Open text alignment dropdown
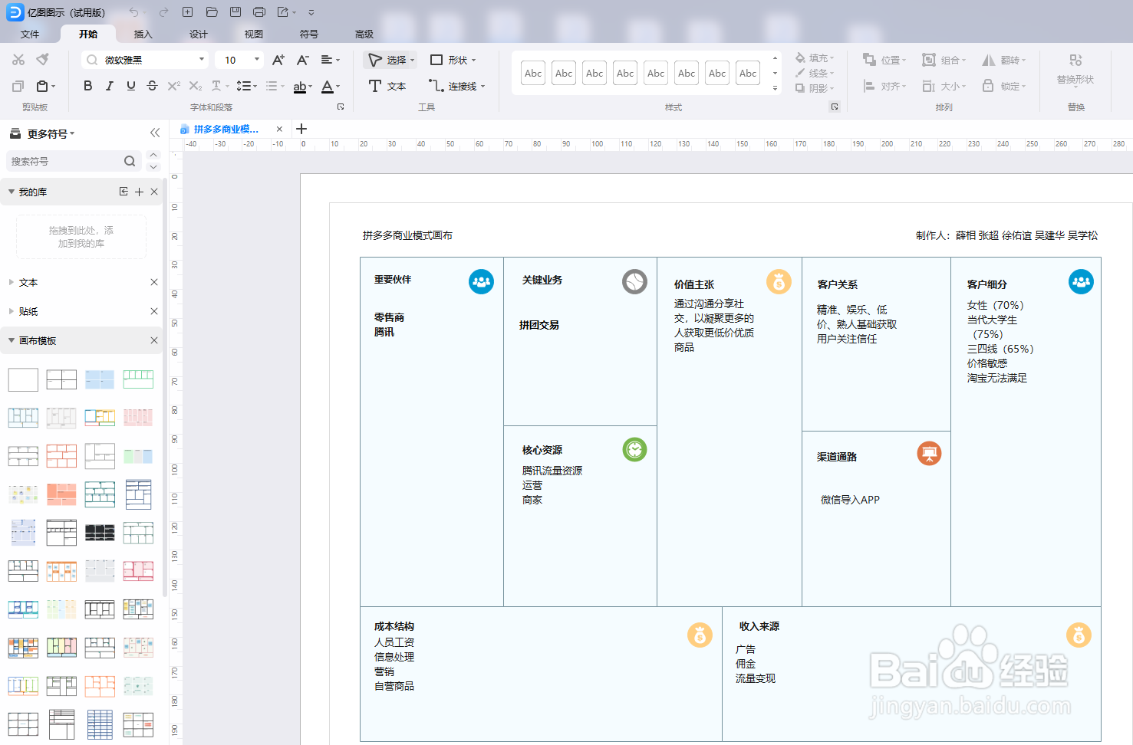The width and height of the screenshot is (1133, 745). (330, 60)
